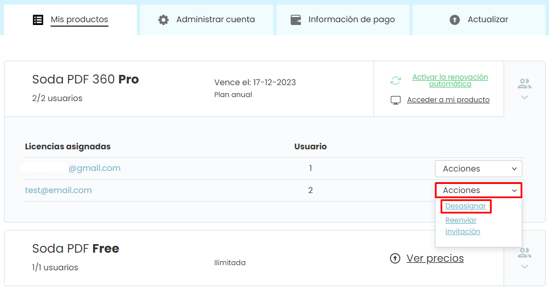Click the Soda PDF Free title

pos(76,248)
